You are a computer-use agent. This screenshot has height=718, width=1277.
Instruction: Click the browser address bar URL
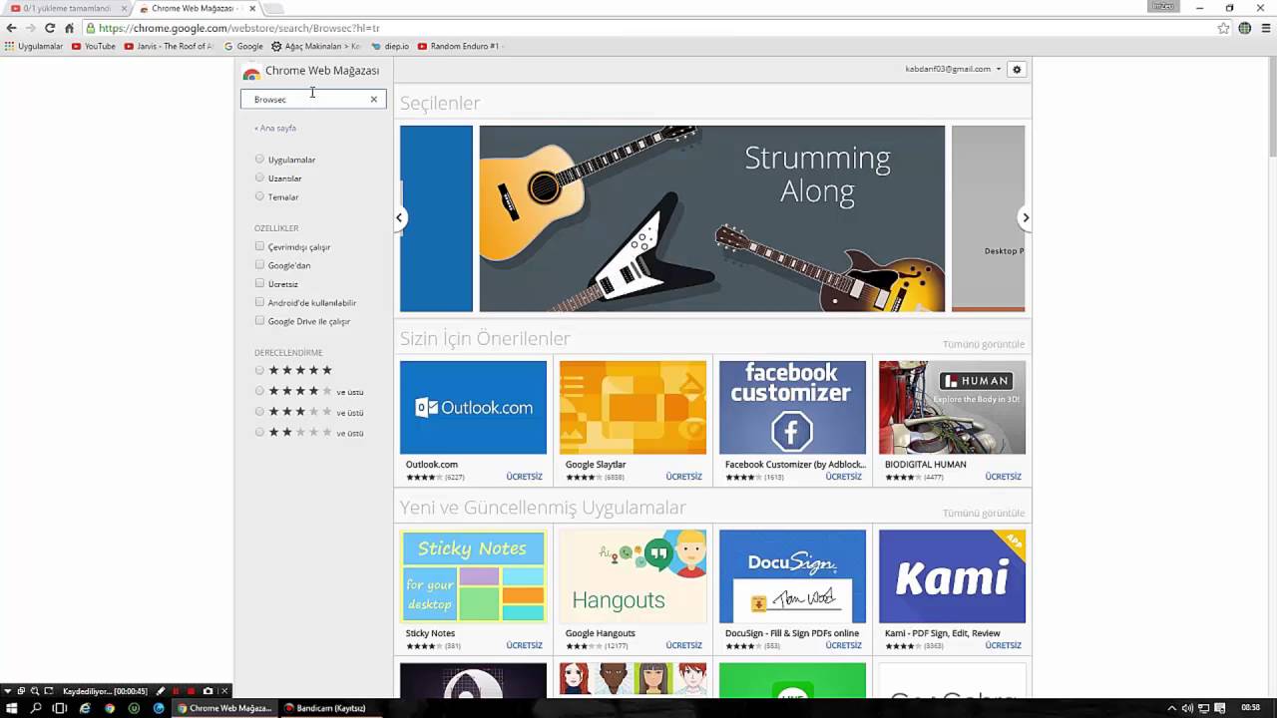point(239,28)
